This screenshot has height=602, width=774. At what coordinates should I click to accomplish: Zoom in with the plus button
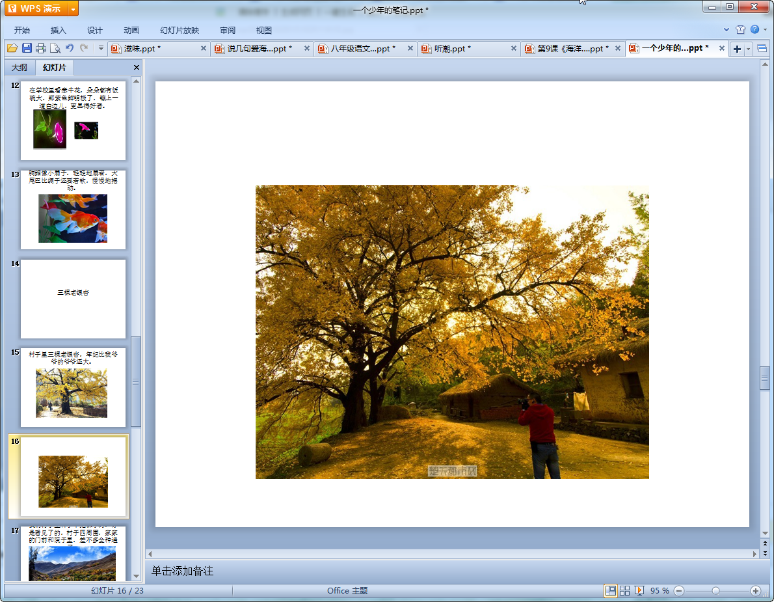pyautogui.click(x=755, y=591)
